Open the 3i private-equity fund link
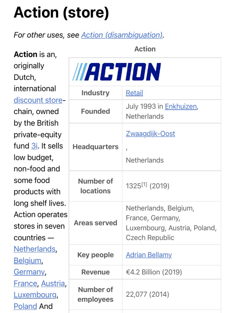Image resolution: width=235 pixels, height=313 pixels. coord(34,146)
